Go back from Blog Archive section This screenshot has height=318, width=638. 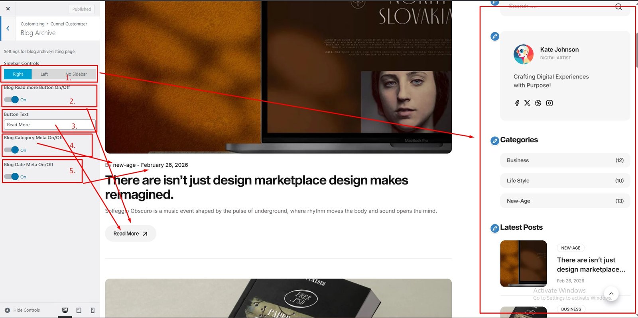click(8, 28)
